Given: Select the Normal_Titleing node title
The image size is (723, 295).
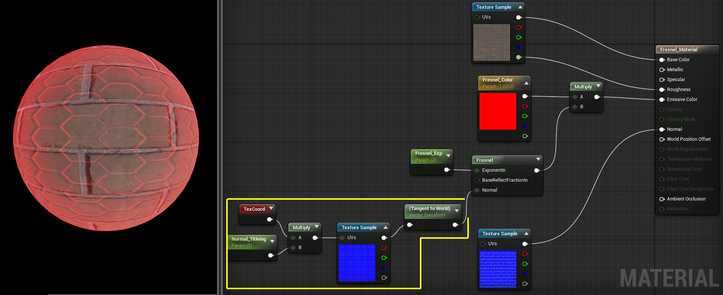Looking at the screenshot, I should click(x=248, y=239).
